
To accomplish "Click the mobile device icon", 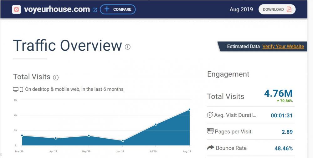I will pyautogui.click(x=21, y=89).
